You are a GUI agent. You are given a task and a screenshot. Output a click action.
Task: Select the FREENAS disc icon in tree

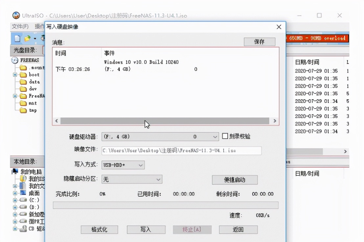(x=15, y=60)
